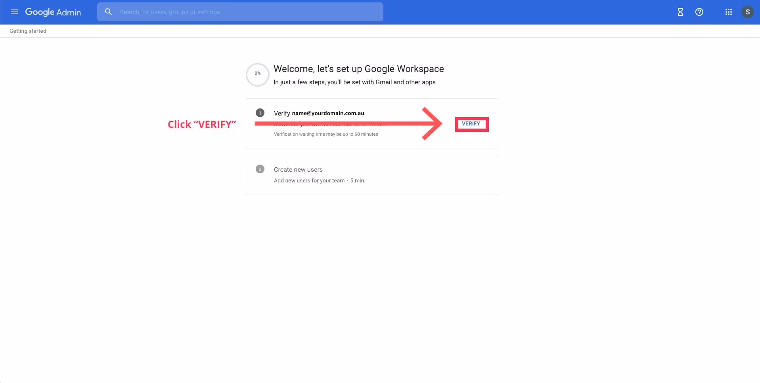Click the step 2 number badge

pyautogui.click(x=260, y=169)
